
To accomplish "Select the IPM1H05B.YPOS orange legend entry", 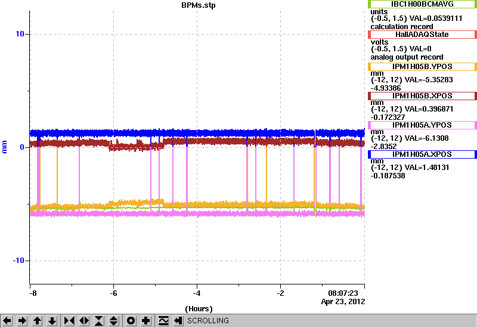I will (x=422, y=67).
